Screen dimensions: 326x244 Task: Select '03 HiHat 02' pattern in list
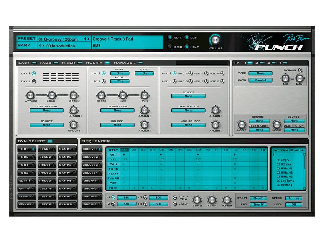pos(285,173)
